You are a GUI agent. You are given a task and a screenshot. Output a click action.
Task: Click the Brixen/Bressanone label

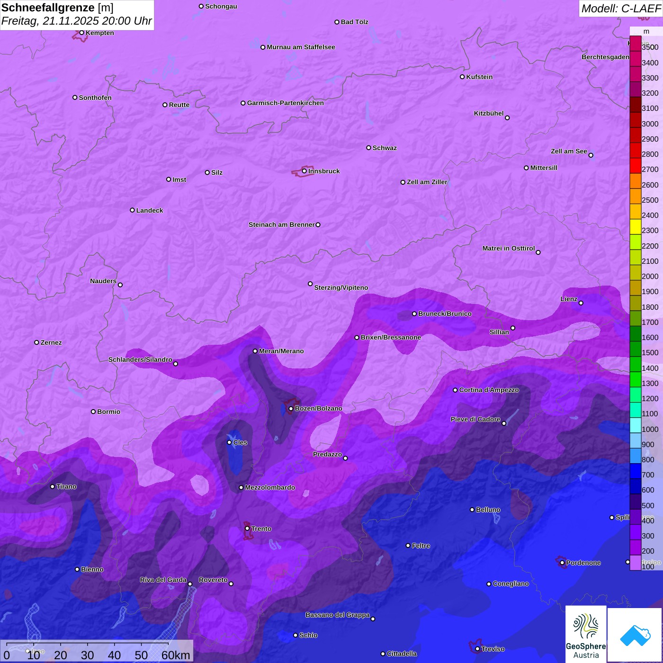[391, 337]
